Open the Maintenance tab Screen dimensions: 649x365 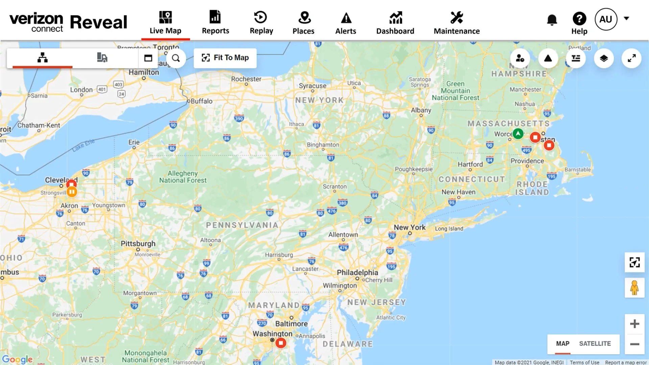click(457, 22)
